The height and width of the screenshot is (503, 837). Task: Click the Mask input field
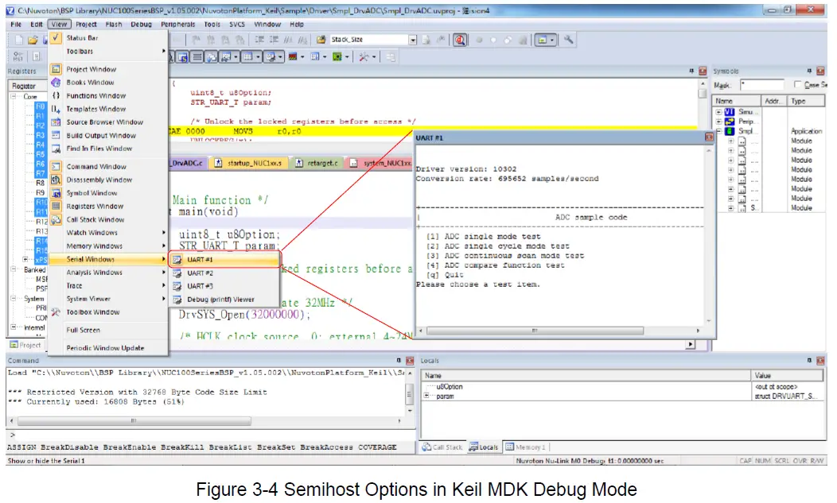pos(761,85)
